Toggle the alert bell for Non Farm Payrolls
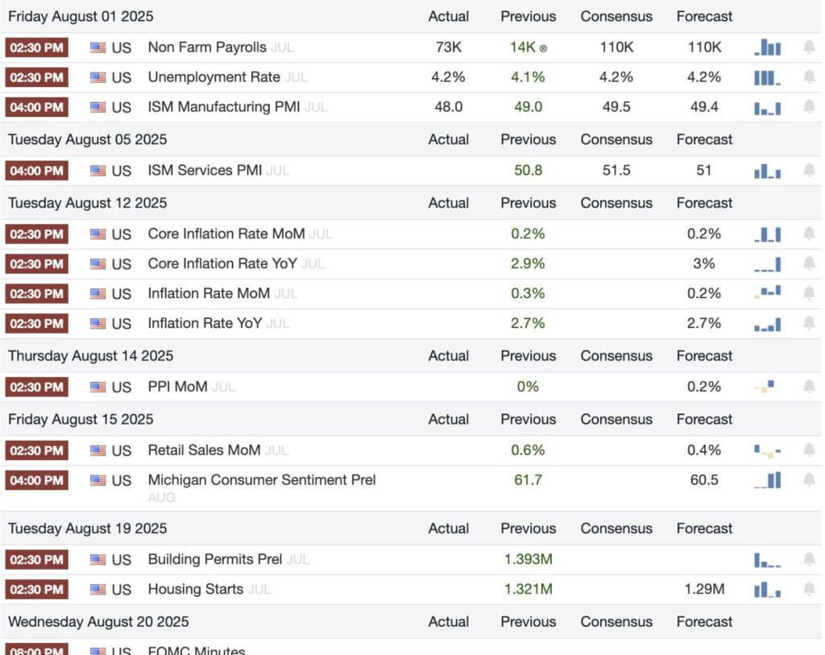The image size is (825, 655). (809, 48)
